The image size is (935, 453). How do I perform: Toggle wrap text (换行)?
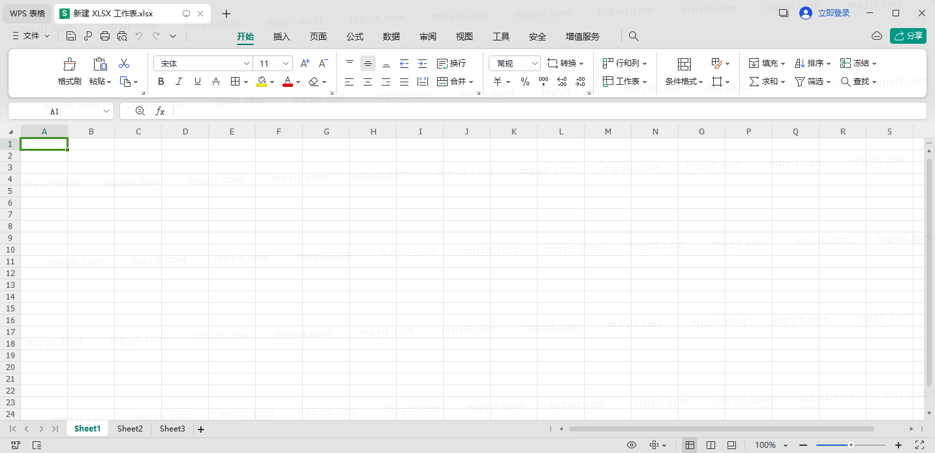point(452,63)
